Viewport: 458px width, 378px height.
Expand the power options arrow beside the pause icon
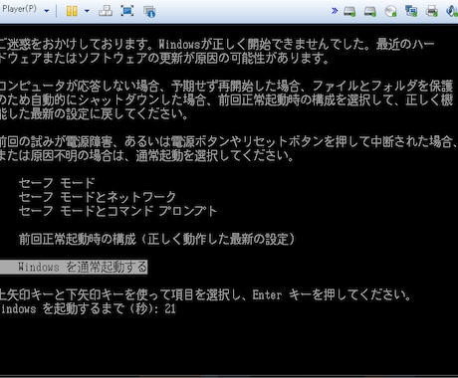[x=87, y=11]
